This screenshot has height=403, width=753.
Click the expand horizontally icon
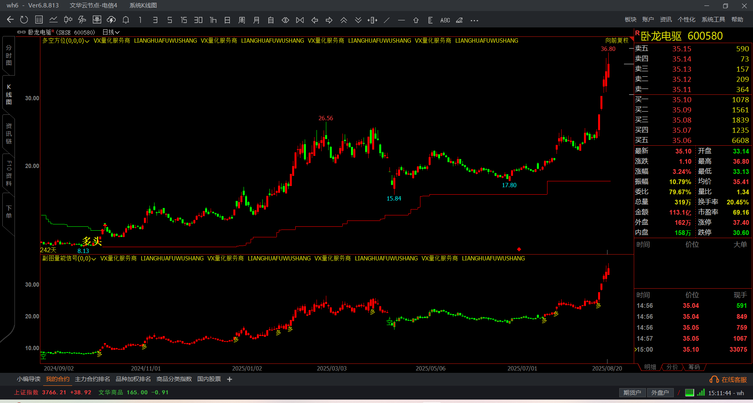click(x=286, y=20)
